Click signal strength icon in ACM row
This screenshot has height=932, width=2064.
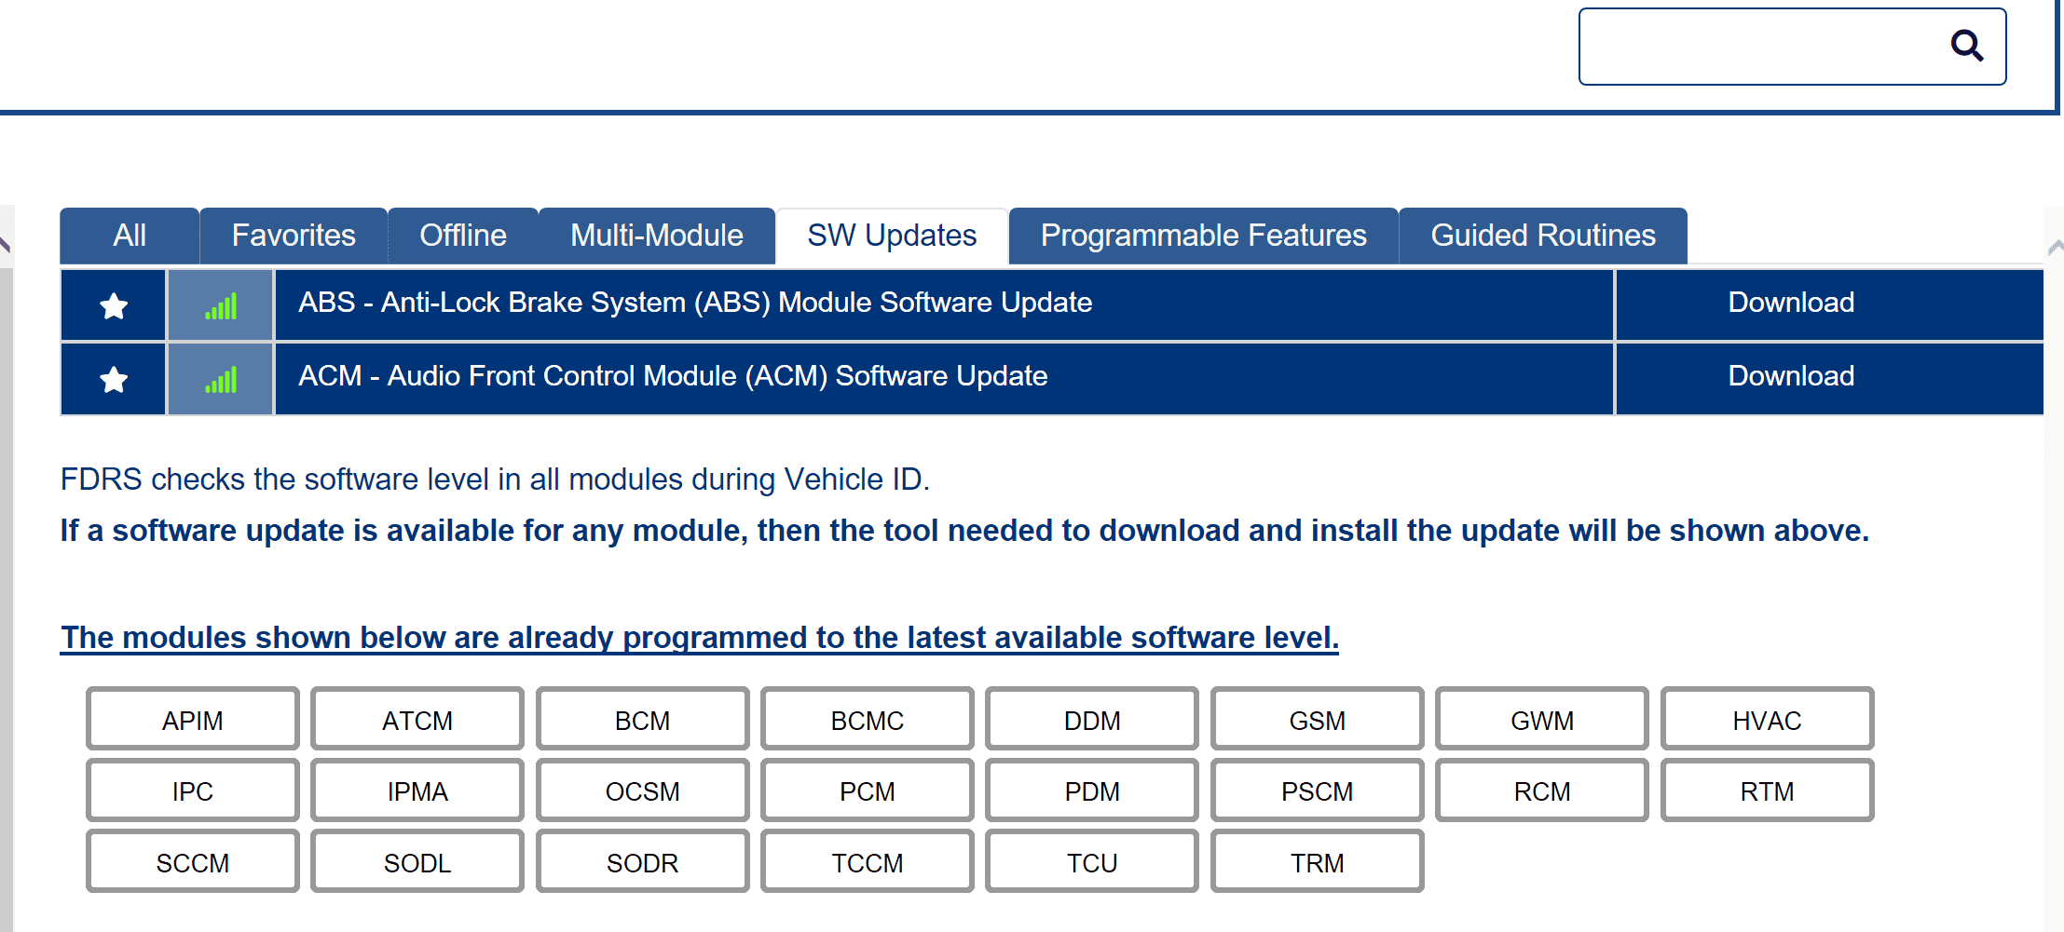221,379
